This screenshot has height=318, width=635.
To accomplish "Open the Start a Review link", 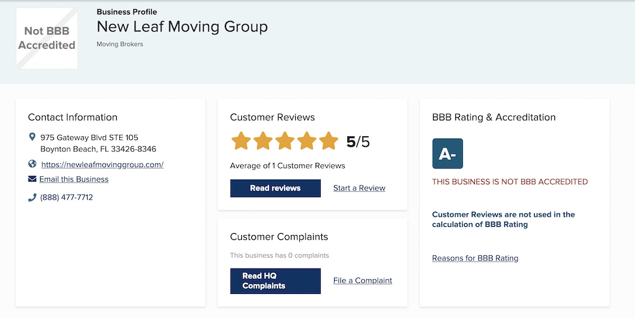I will pos(359,188).
